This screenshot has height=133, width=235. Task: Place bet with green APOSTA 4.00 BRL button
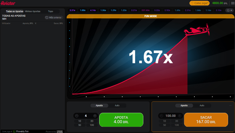[121, 120]
